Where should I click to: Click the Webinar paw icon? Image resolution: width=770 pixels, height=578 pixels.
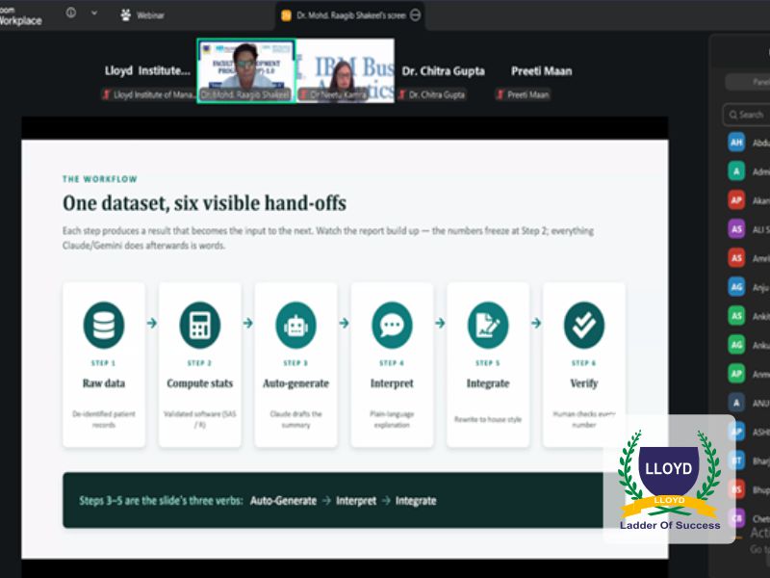126,15
